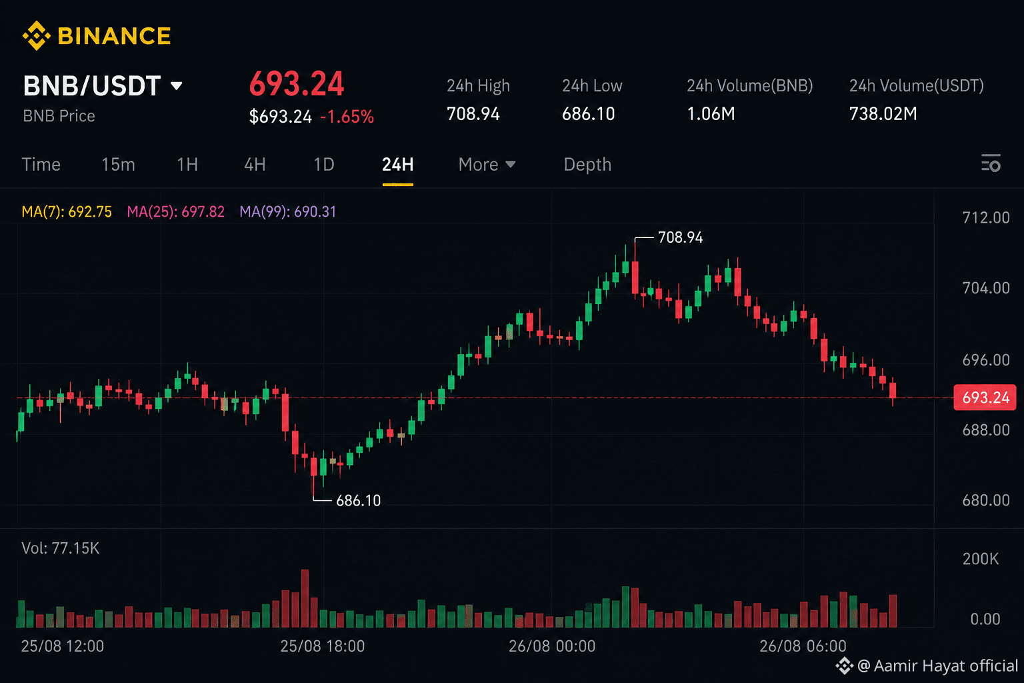1024x683 pixels.
Task: Click the BINANCE wordmark
Action: pos(114,36)
